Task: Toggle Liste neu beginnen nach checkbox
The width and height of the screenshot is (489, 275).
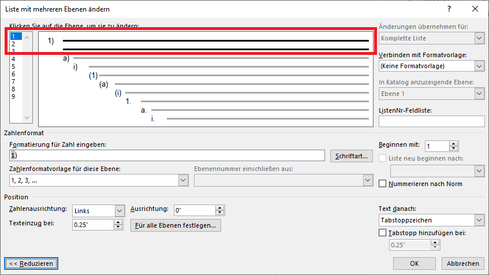Action: (382, 158)
